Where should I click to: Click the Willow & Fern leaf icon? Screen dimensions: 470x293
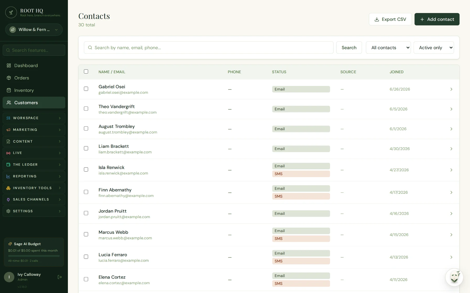coord(13,30)
